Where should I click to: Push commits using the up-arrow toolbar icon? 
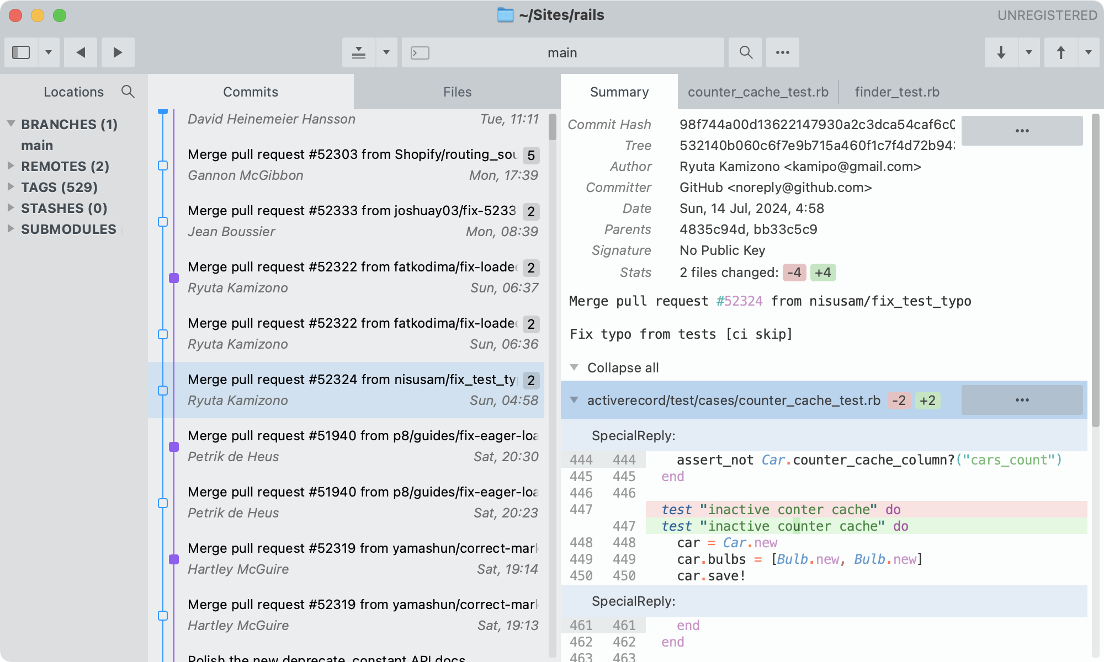point(1061,52)
